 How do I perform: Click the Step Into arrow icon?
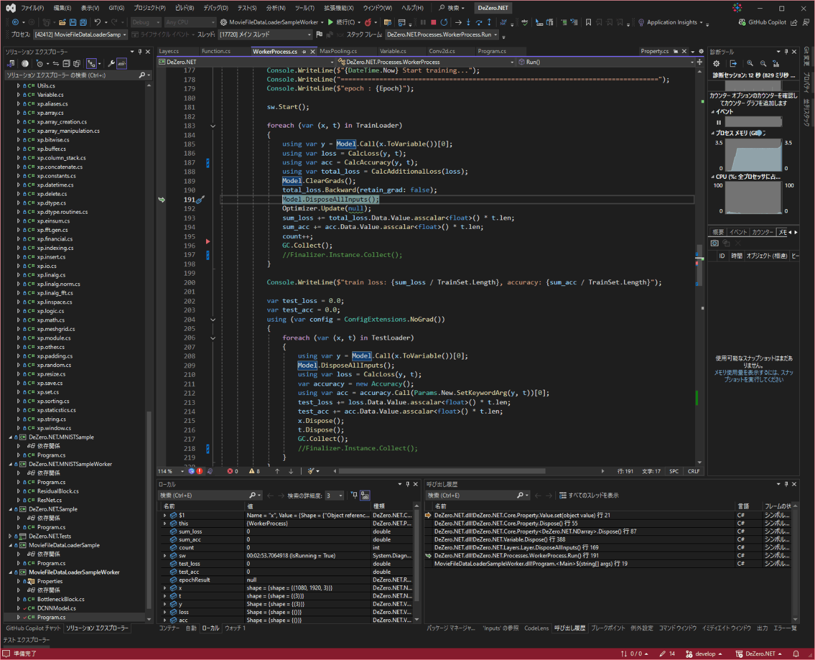(468, 22)
